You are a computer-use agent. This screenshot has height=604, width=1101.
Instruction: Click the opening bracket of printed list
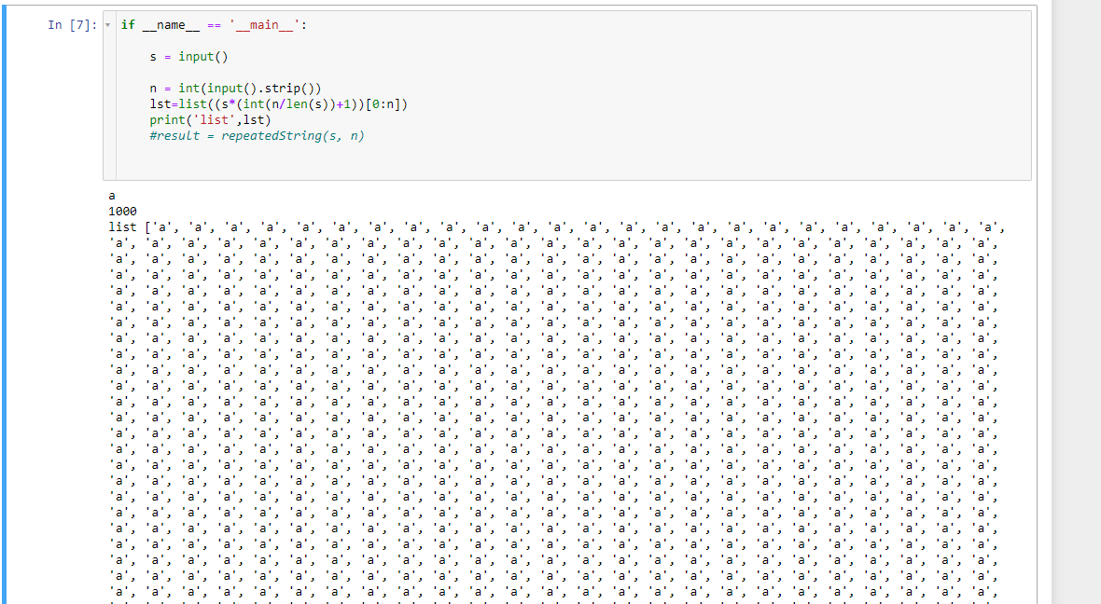point(147,227)
